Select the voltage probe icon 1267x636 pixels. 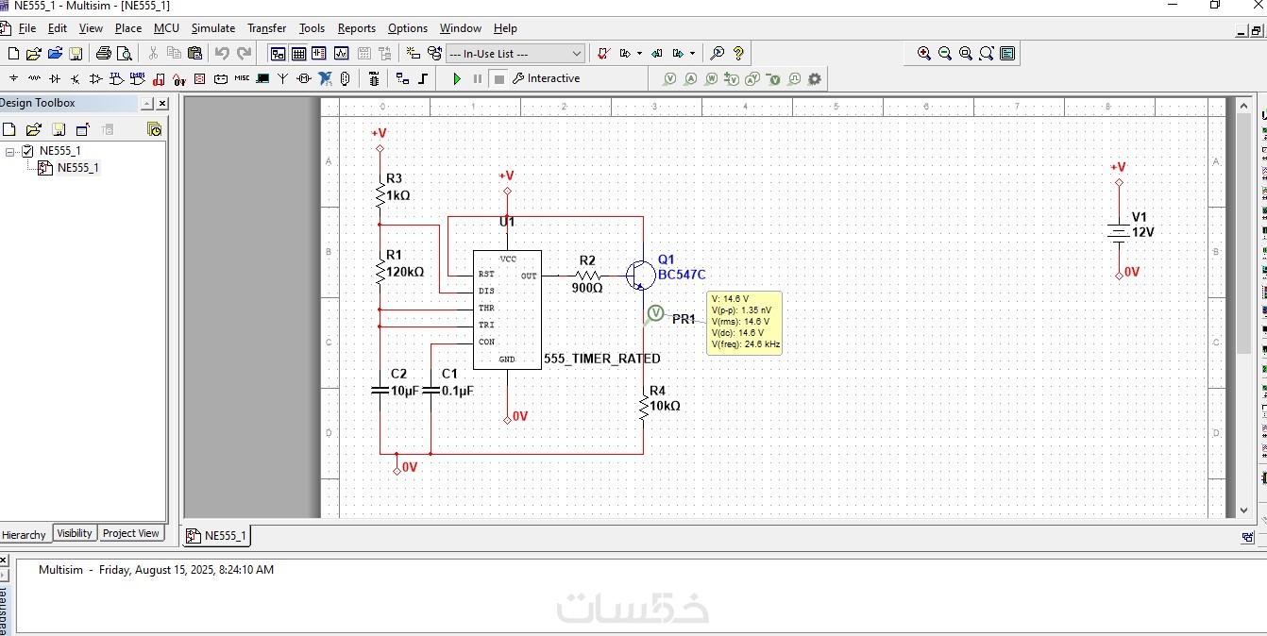669,79
